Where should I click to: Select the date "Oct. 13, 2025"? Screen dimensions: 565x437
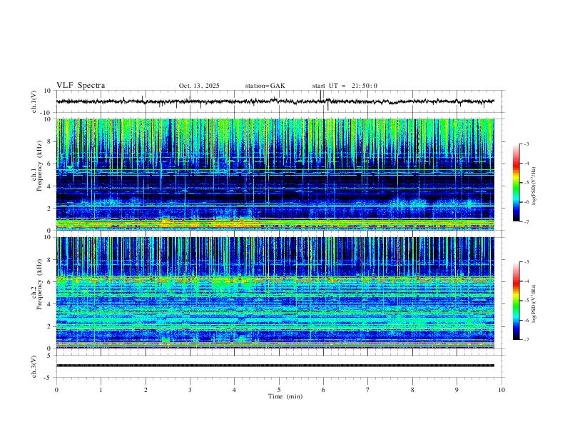(199, 86)
